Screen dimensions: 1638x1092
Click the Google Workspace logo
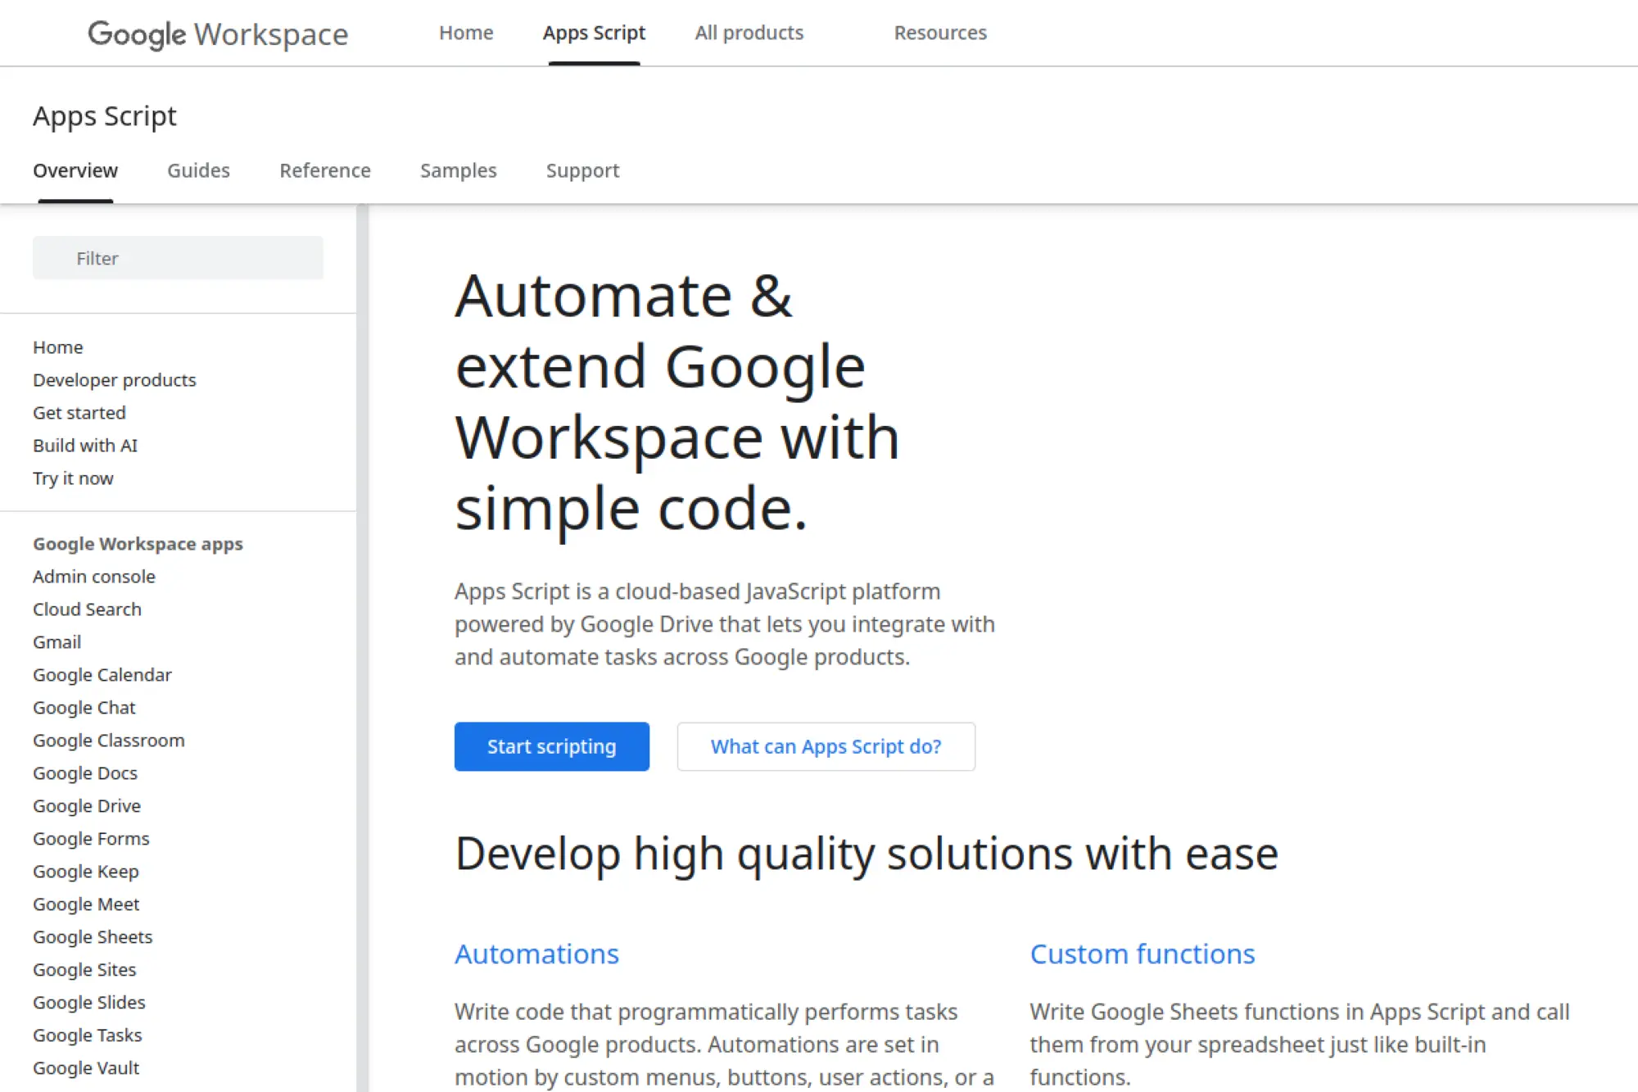pos(216,34)
